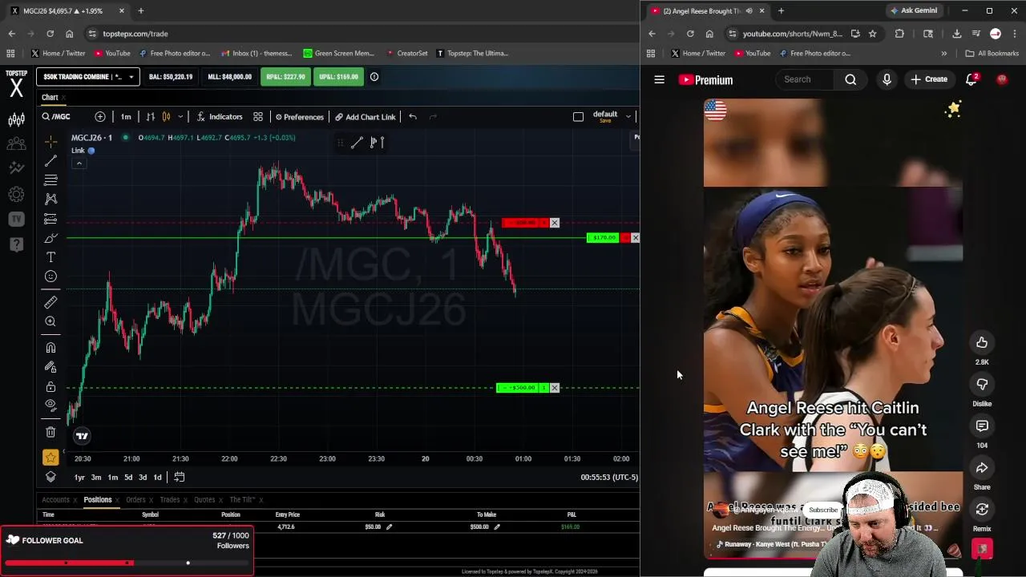Viewport: 1026px width, 577px height.
Task: Toggle the Link blue dot
Action: (x=91, y=151)
